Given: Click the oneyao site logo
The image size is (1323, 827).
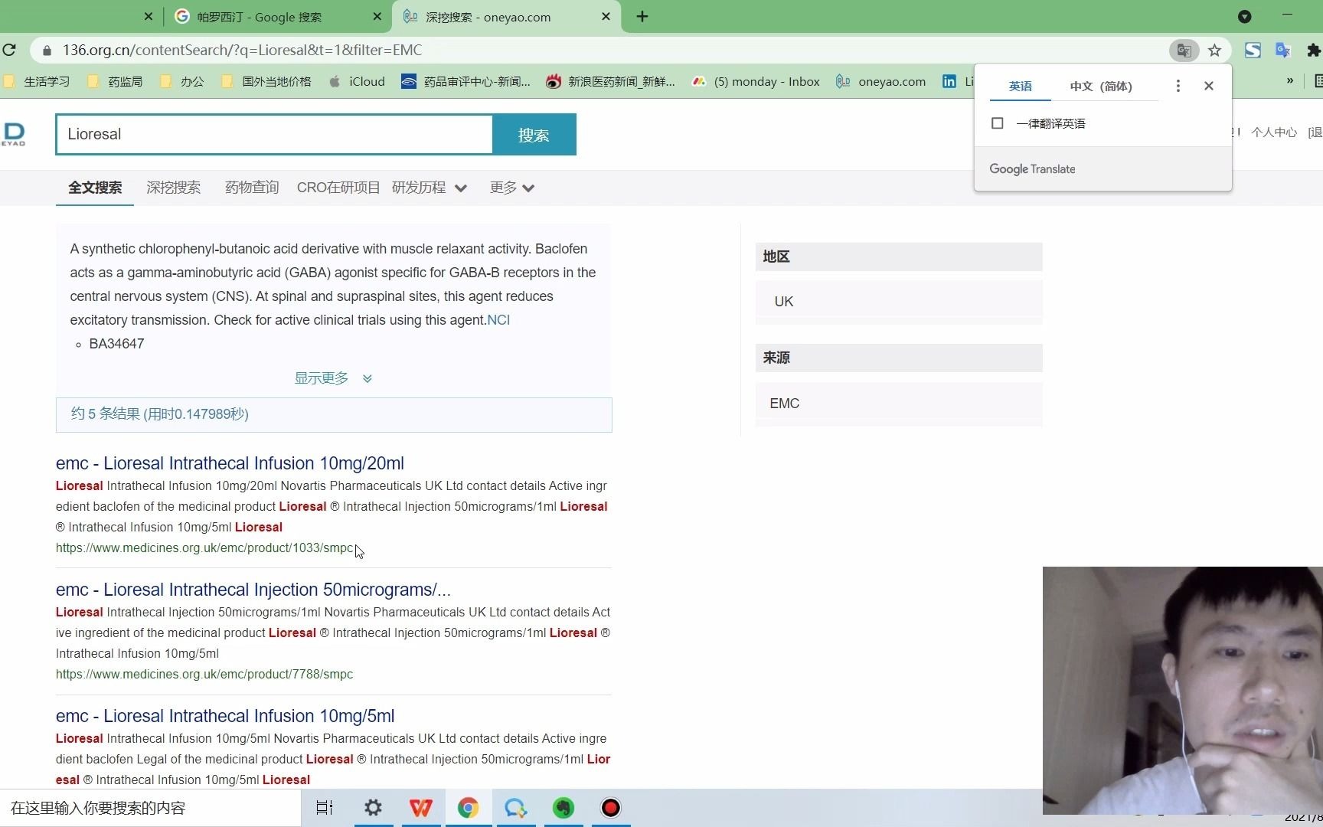Looking at the screenshot, I should [14, 135].
